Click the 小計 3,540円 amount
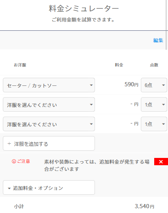Image resolution: width=168 pixels, height=213 pixels. pyautogui.click(x=144, y=207)
